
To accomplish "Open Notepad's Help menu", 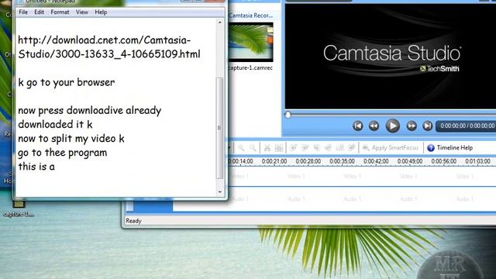I will click(x=101, y=12).
